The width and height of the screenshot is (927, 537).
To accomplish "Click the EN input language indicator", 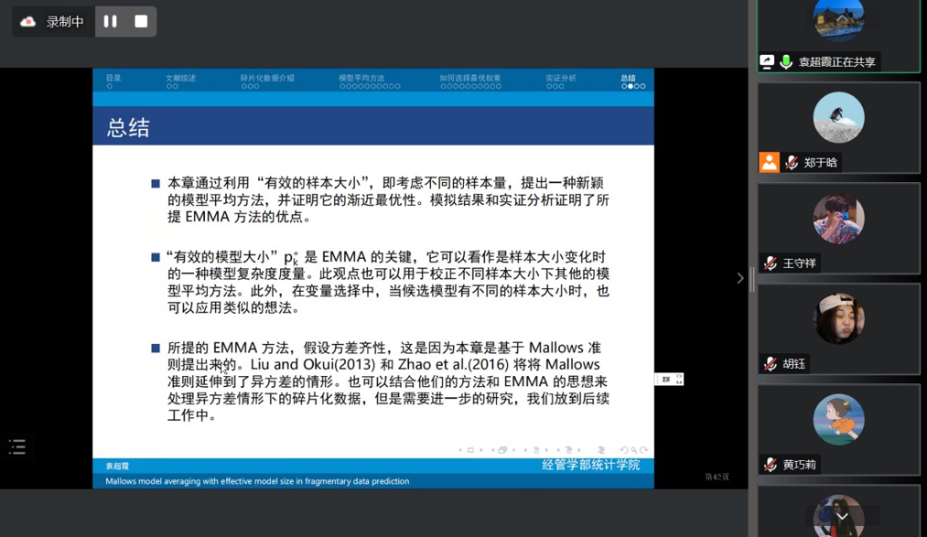I will 666,379.
